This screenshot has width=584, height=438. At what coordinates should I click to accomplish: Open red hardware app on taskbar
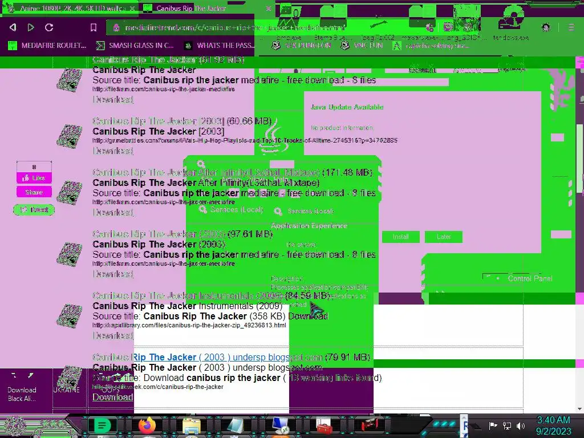(369, 425)
